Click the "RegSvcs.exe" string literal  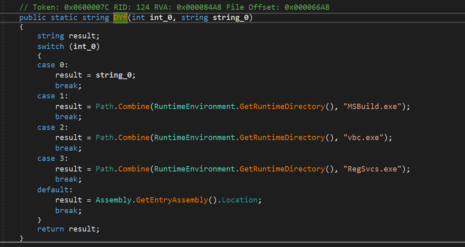pyautogui.click(x=375, y=169)
